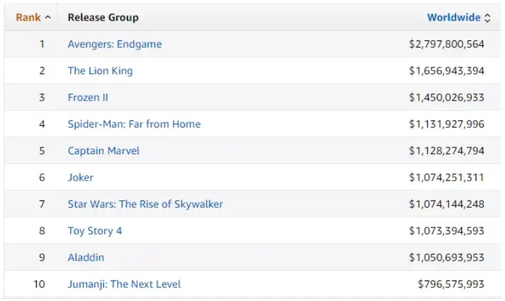The image size is (505, 301).
Task: Open the Avengers: Endgame link
Action: click(115, 44)
